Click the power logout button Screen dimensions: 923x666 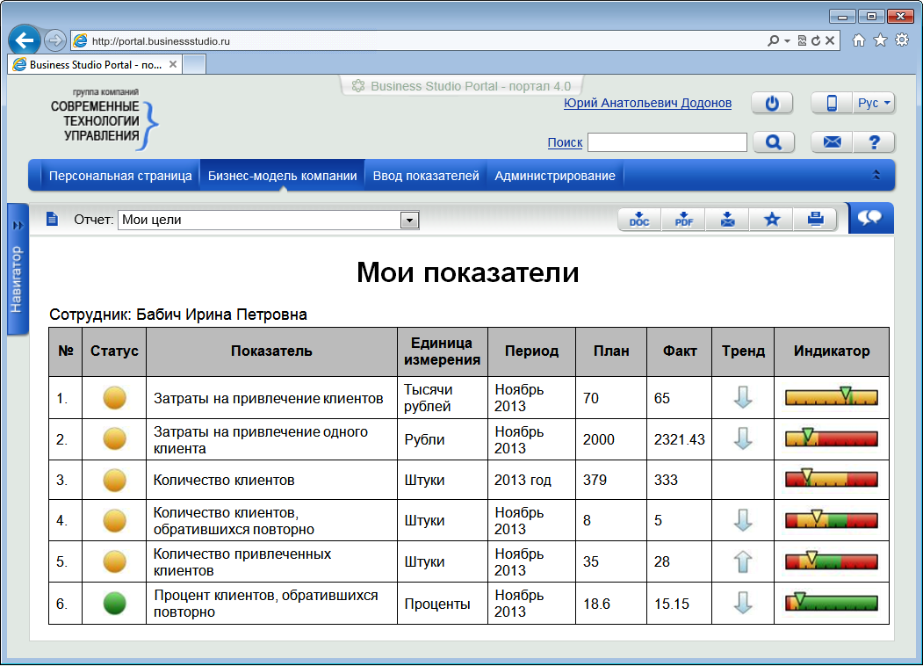tap(772, 103)
